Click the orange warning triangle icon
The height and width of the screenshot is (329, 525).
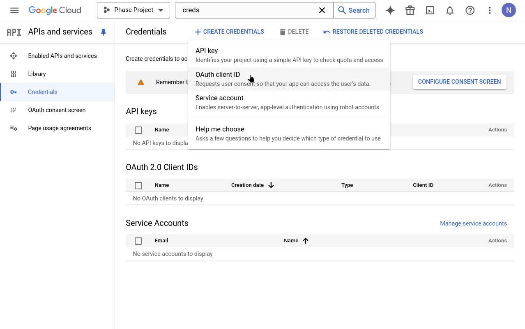[x=141, y=82]
